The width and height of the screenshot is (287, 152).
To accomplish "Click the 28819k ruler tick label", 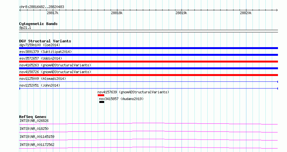I will 181,13.
